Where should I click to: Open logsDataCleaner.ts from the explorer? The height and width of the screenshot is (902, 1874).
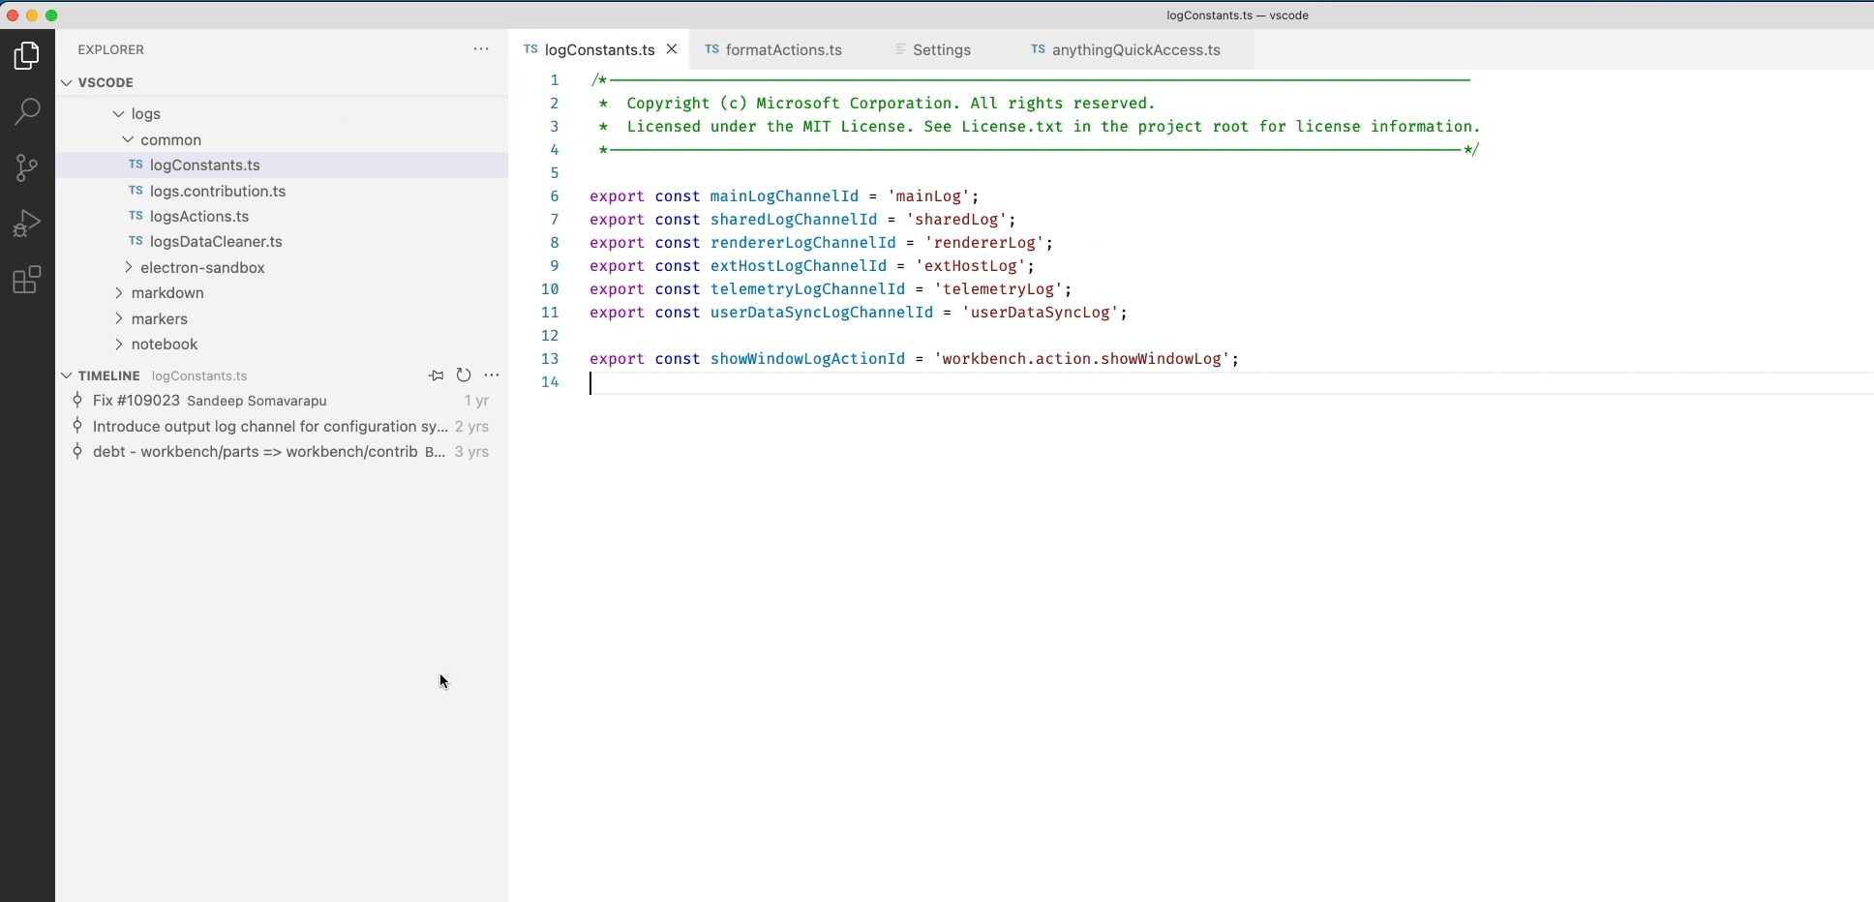click(215, 242)
